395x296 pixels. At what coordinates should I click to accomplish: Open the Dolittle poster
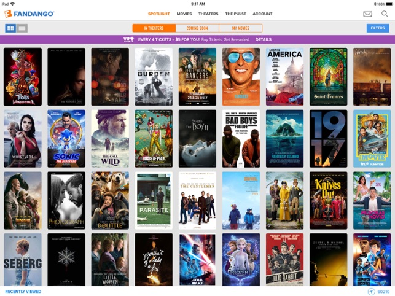tap(110, 201)
